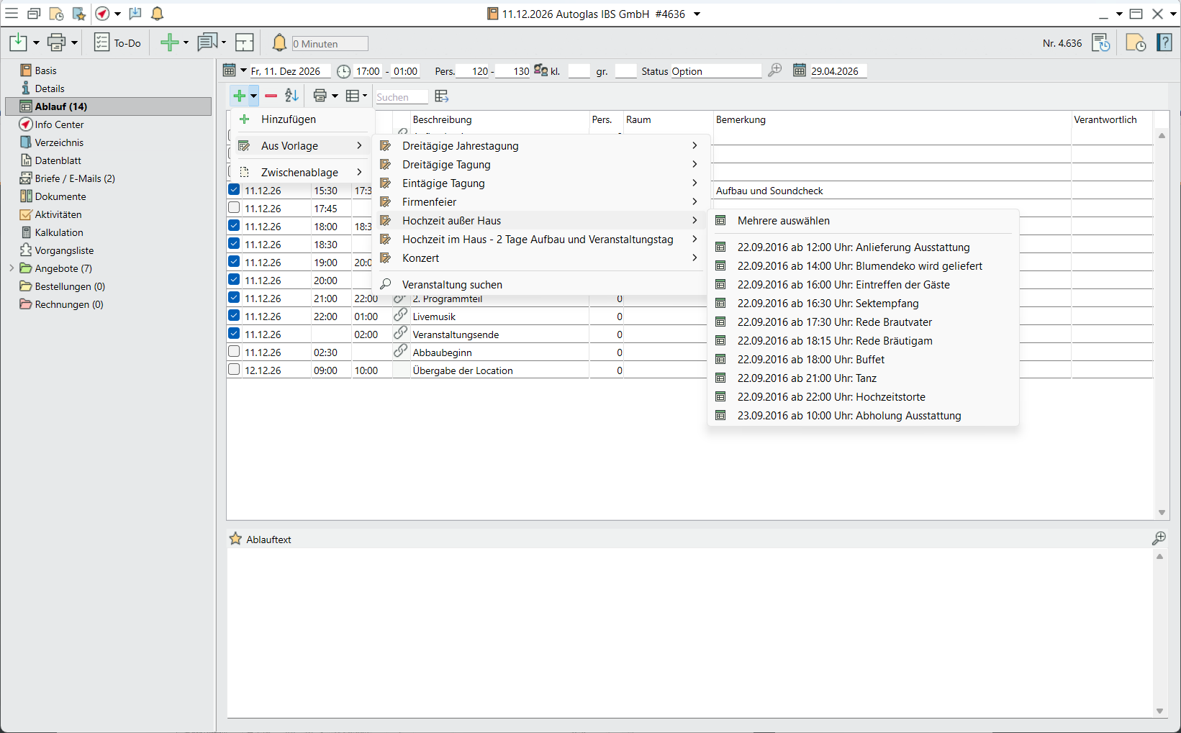
Task: Check the 12.12.26 row checkbox
Action: [234, 370]
